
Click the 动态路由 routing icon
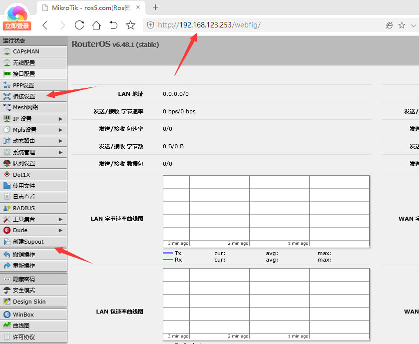tap(7, 141)
